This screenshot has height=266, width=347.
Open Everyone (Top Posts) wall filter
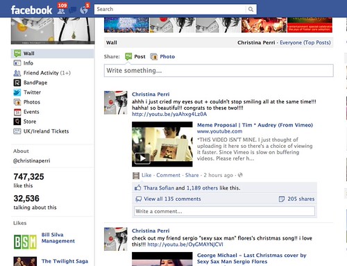(305, 42)
